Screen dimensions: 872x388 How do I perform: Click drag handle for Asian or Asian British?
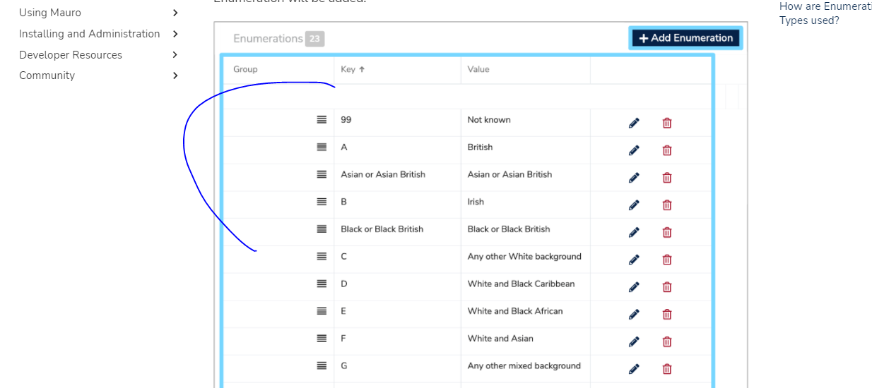point(322,174)
